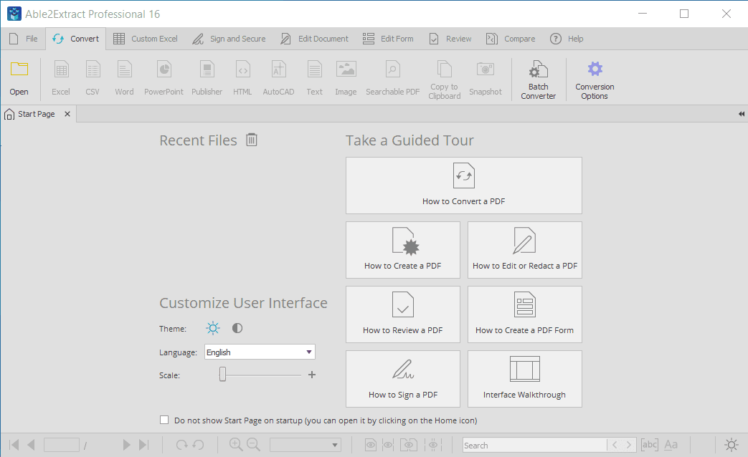The image size is (748, 457).
Task: Toggle match case (Aa) icon
Action: coord(671,445)
